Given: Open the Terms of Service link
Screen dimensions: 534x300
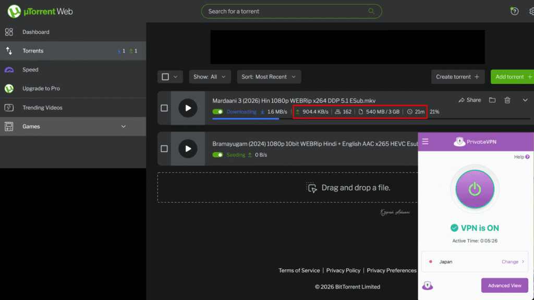Looking at the screenshot, I should [x=299, y=270].
